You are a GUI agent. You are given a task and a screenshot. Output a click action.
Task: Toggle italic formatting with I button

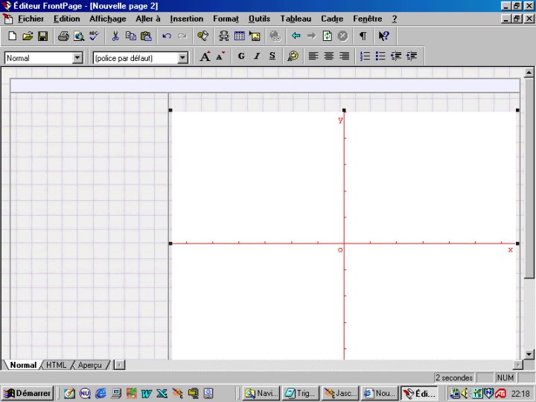click(x=257, y=57)
